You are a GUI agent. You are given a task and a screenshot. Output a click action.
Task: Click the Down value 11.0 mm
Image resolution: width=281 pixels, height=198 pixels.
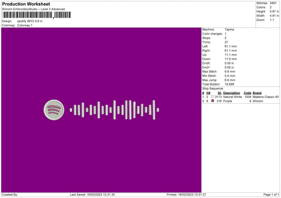(x=230, y=59)
